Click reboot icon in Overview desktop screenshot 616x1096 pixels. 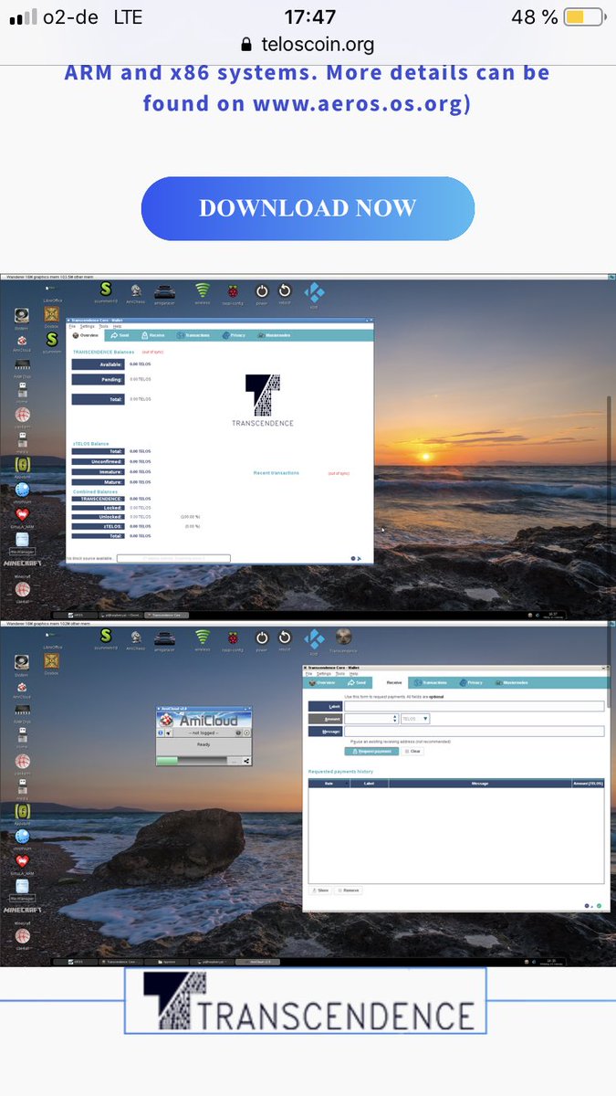(x=284, y=290)
